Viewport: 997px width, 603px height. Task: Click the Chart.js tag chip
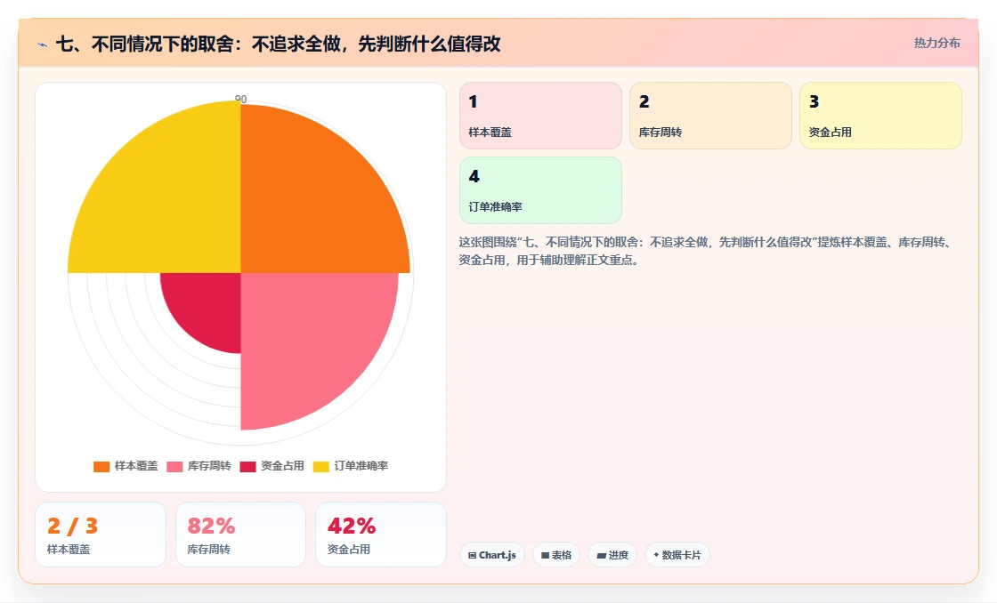coord(492,555)
